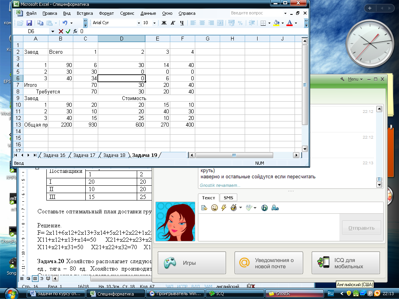Click ICQ для мобильных button
The height and width of the screenshot is (299, 399).
tap(346, 263)
